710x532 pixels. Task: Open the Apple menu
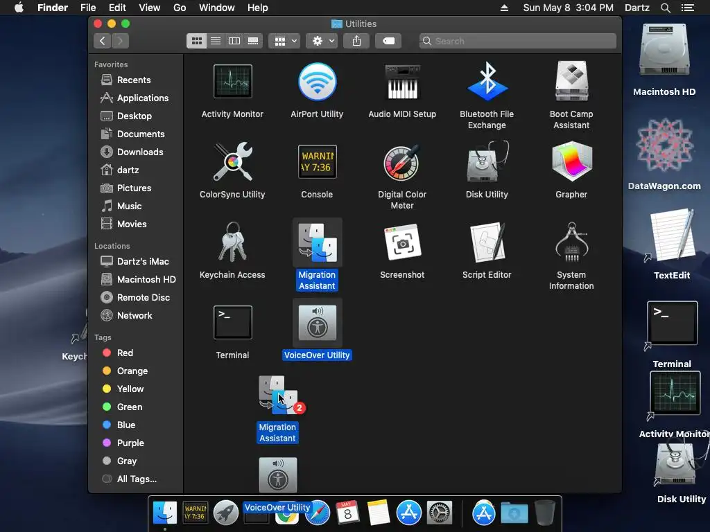19,8
